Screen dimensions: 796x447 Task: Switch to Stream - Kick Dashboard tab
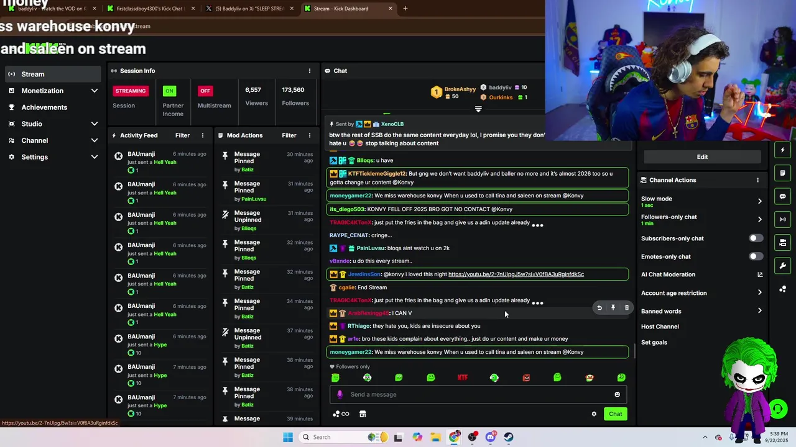(x=348, y=9)
